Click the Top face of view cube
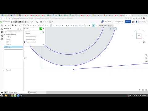Viewport: 148px width, 111px height. coord(139,36)
